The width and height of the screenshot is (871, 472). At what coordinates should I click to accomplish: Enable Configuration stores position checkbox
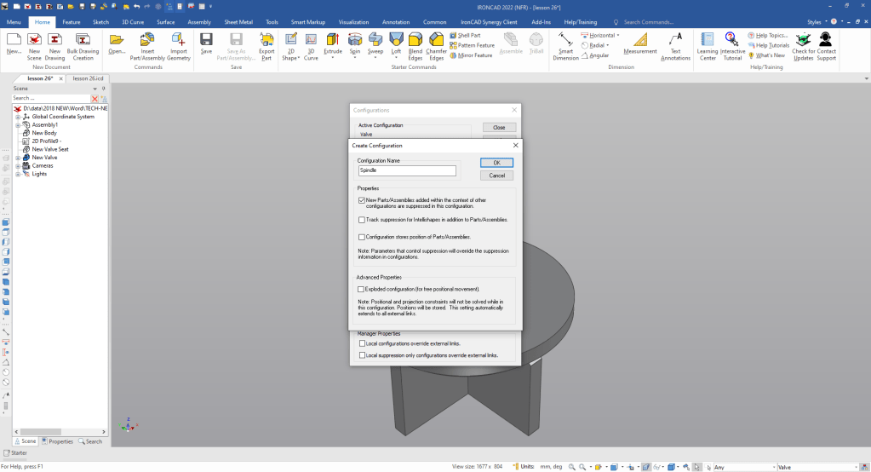(x=362, y=237)
